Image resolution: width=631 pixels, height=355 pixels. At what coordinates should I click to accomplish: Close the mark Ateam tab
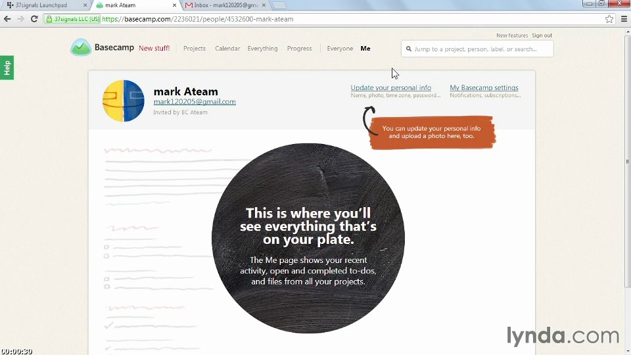click(174, 5)
